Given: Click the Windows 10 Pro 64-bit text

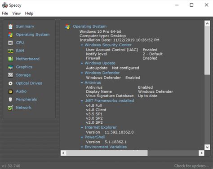Looking at the screenshot, I should click(100, 31).
